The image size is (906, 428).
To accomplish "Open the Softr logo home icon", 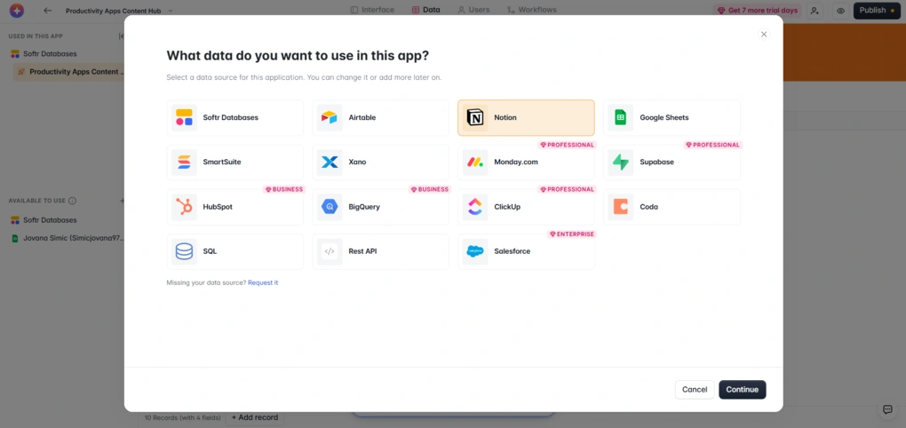I will 17,11.
